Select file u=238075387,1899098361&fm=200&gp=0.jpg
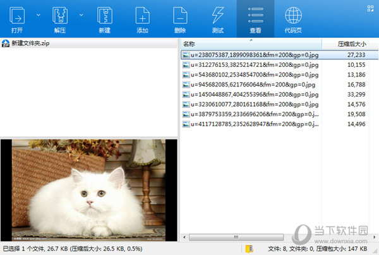379x255 pixels. [x=255, y=55]
